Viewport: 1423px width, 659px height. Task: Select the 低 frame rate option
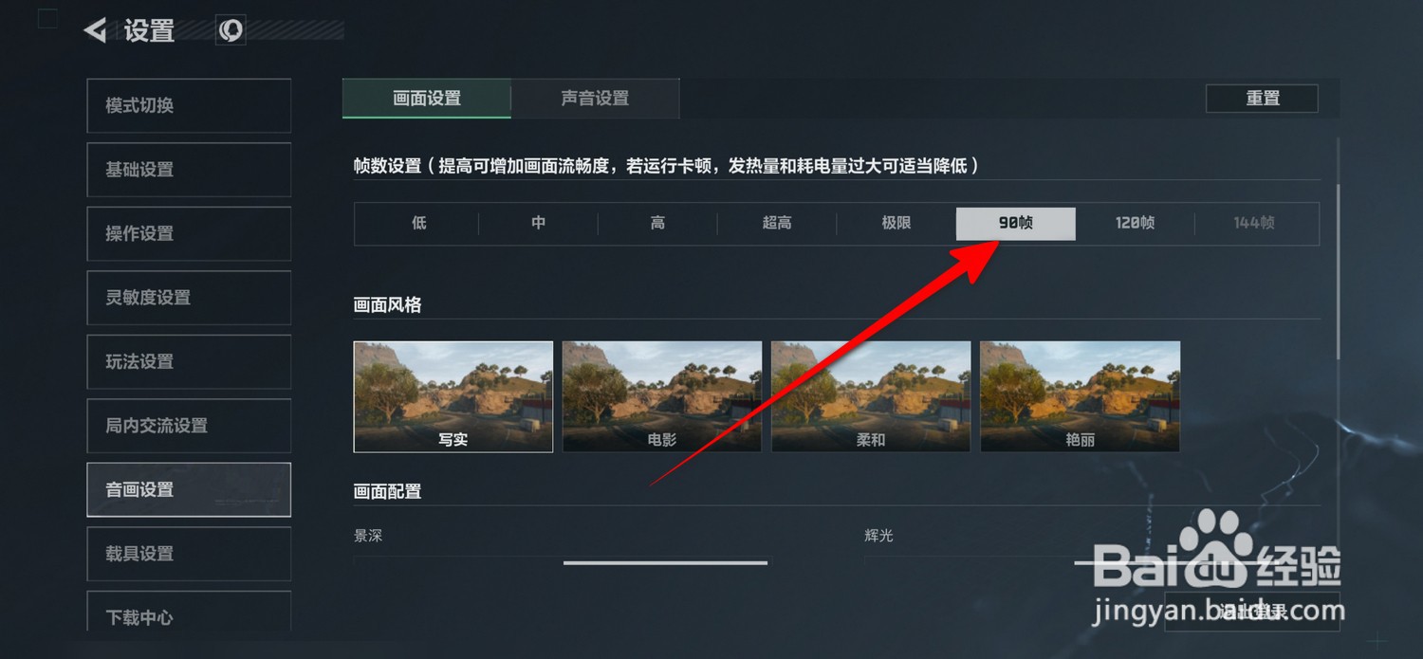point(418,224)
